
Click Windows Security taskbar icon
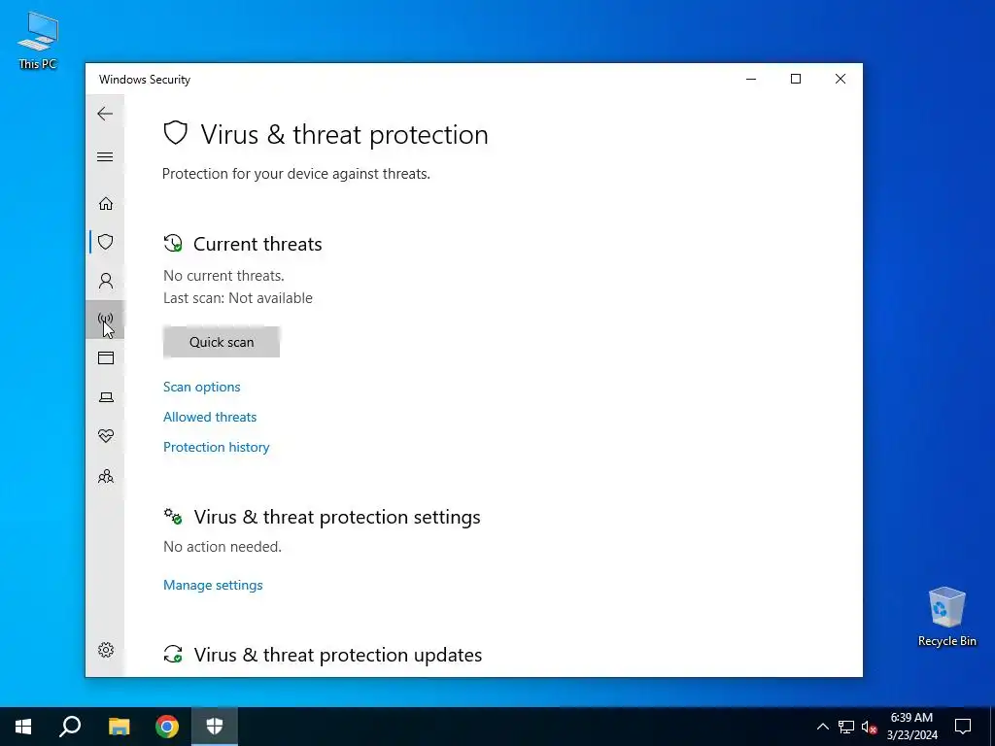click(x=215, y=727)
